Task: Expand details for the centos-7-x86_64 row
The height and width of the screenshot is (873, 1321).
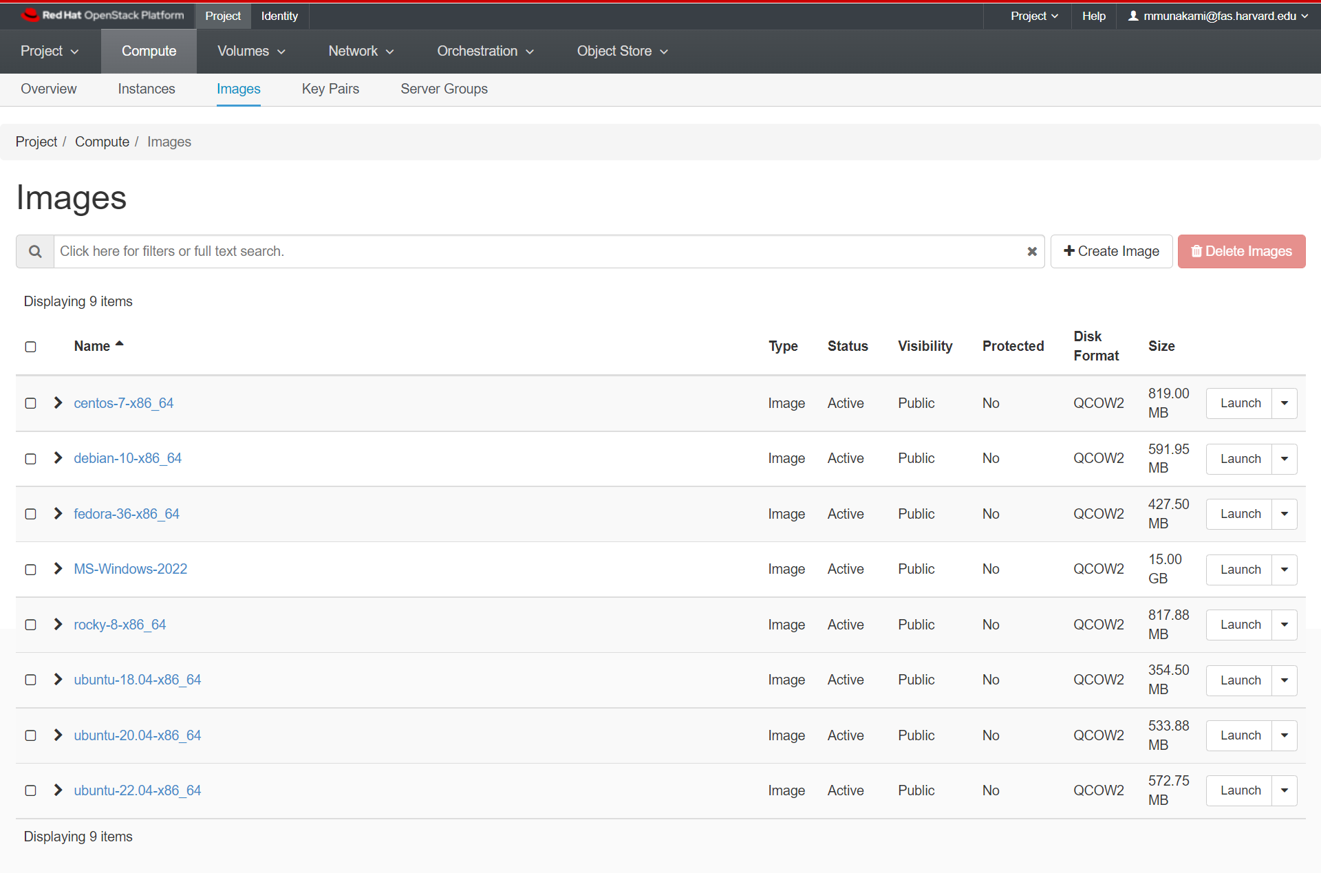Action: pyautogui.click(x=58, y=402)
